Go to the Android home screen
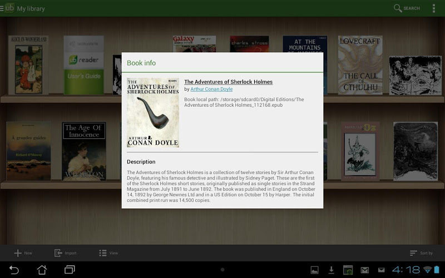 [42, 270]
